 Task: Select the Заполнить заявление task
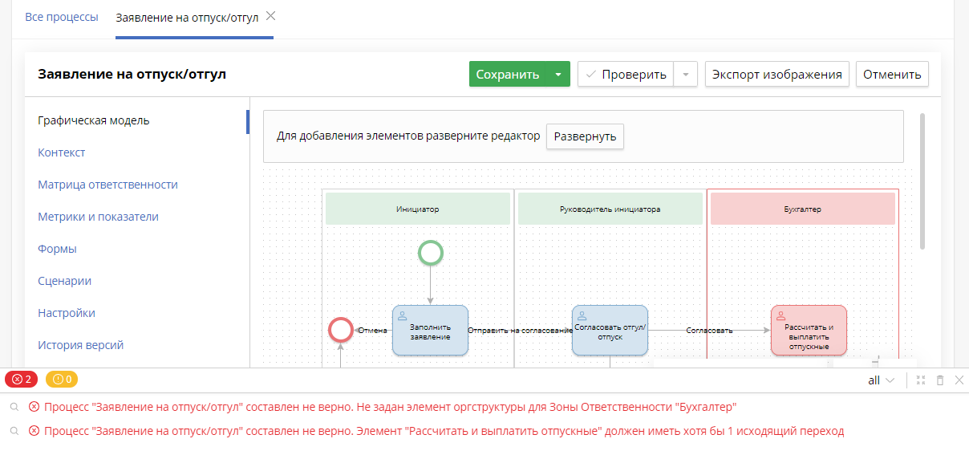(x=430, y=330)
